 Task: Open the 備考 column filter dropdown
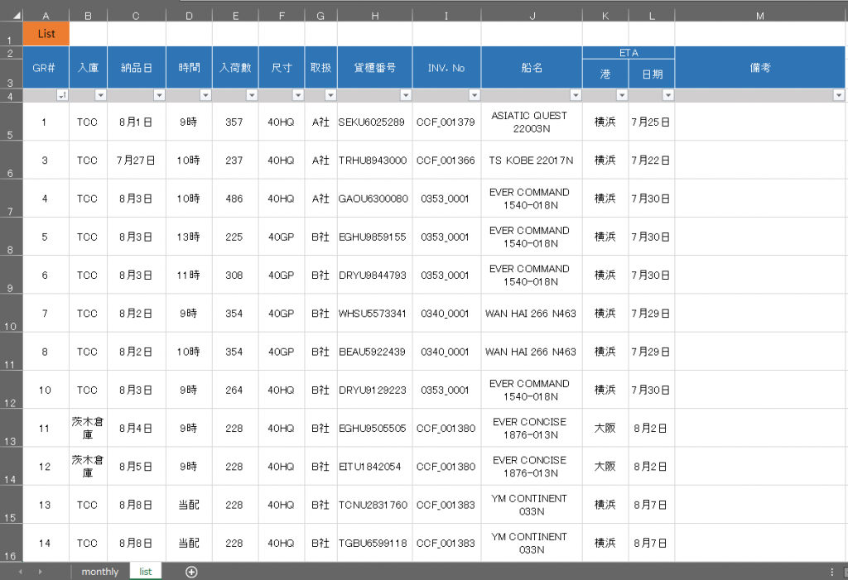point(838,95)
